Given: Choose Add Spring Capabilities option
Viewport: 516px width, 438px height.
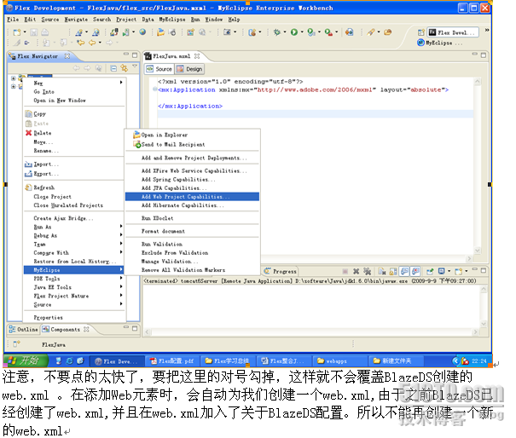Looking at the screenshot, I should pyautogui.click(x=192, y=180).
